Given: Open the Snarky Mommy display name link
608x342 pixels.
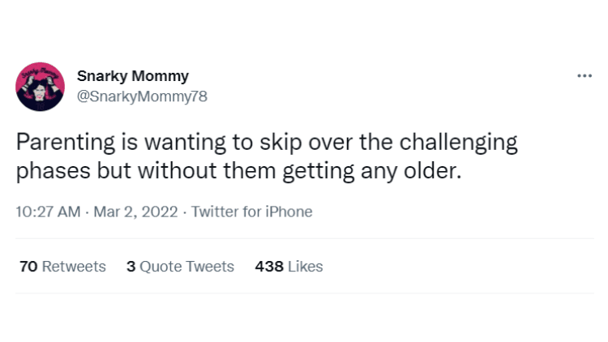Looking at the screenshot, I should (x=133, y=76).
